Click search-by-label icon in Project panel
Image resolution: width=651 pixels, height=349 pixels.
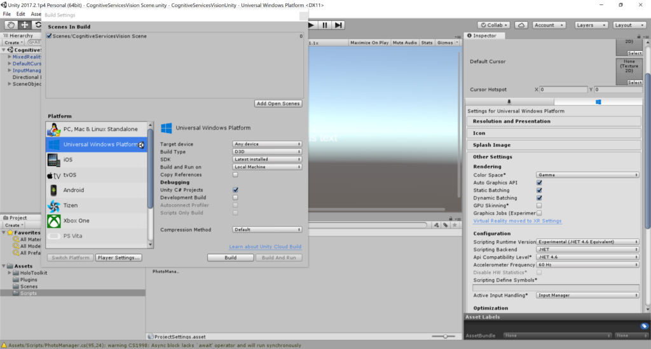click(x=446, y=225)
